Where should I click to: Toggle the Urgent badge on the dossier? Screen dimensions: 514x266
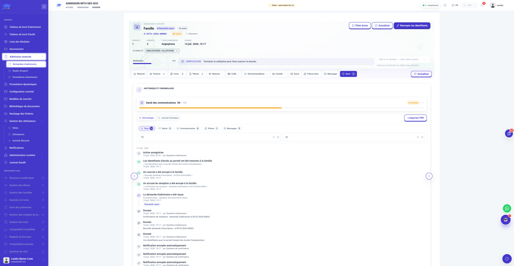pyautogui.click(x=177, y=34)
